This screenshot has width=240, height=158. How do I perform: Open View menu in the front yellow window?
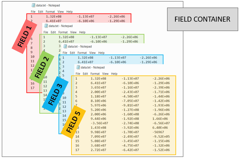coord(106,74)
